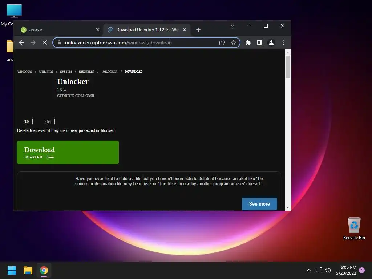The height and width of the screenshot is (279, 372).
Task: Click the padlock site info icon
Action: pyautogui.click(x=59, y=43)
